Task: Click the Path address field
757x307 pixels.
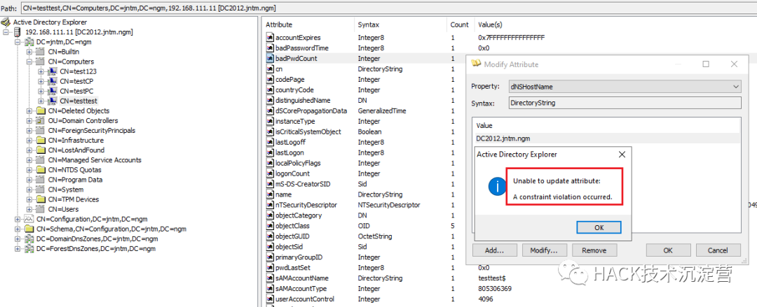Action: [388, 8]
